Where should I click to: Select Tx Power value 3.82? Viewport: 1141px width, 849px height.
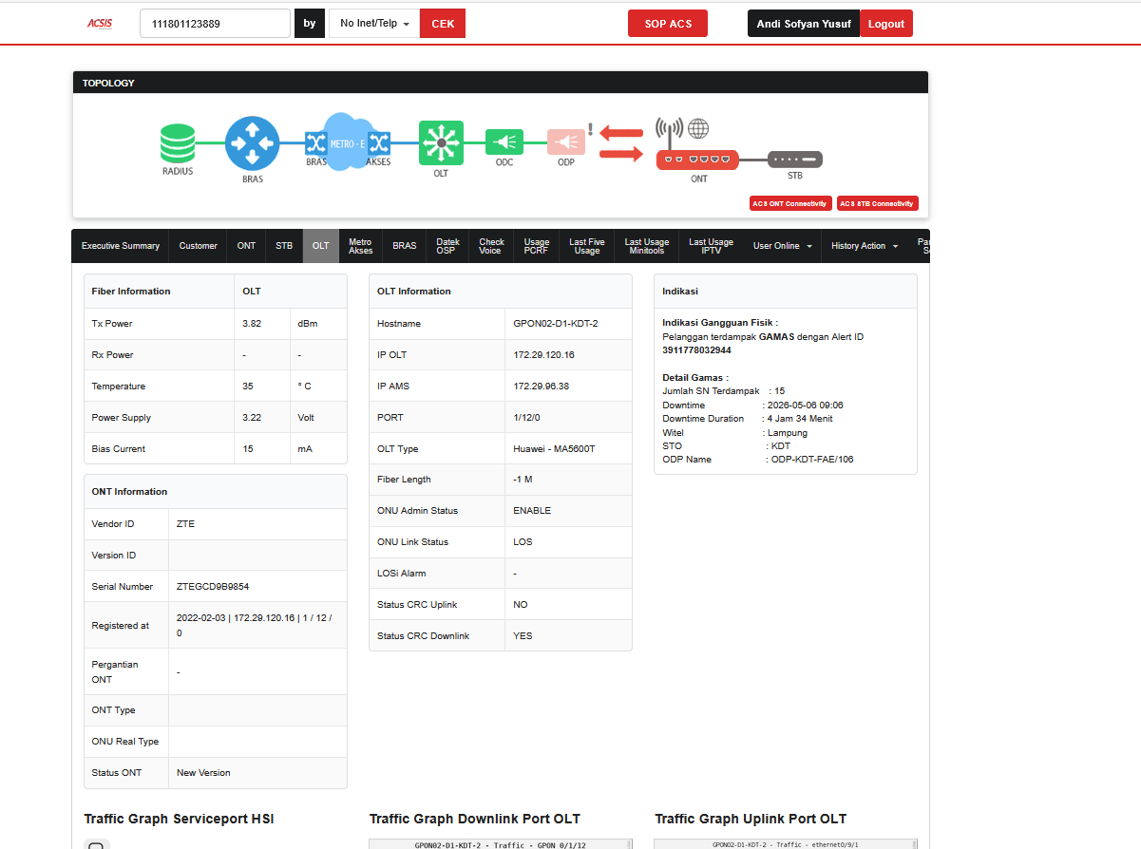252,324
